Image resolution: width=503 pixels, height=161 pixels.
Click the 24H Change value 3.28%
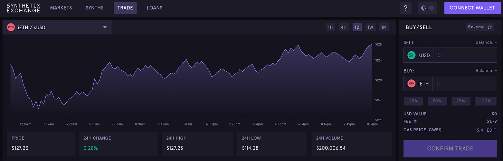(91, 148)
